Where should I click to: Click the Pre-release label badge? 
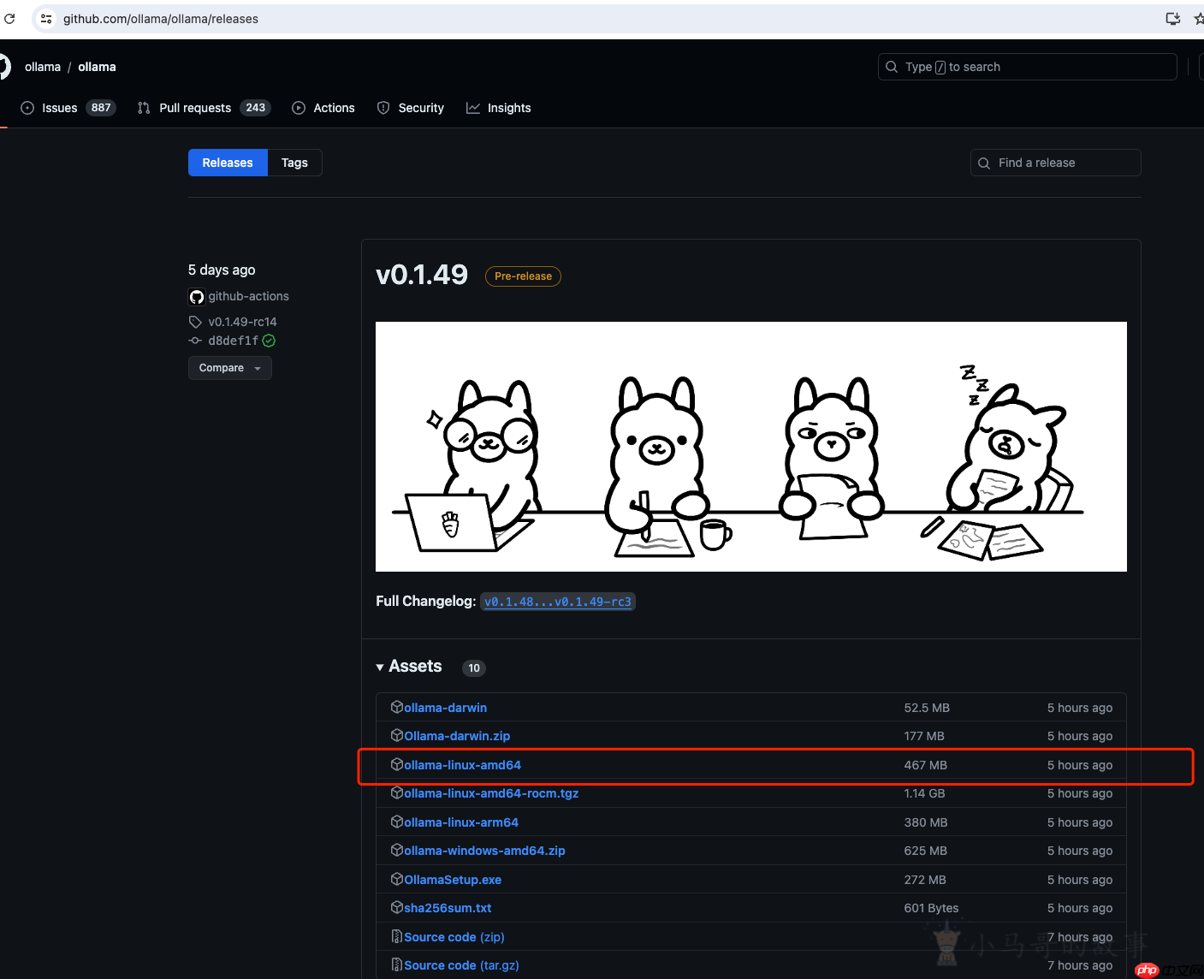[x=523, y=276]
